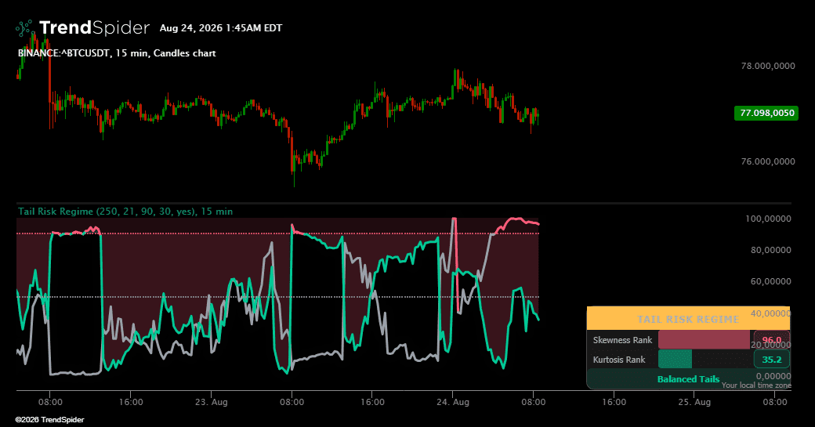815x427 pixels.
Task: Click the Skewness Rank row label
Action: pos(622,340)
